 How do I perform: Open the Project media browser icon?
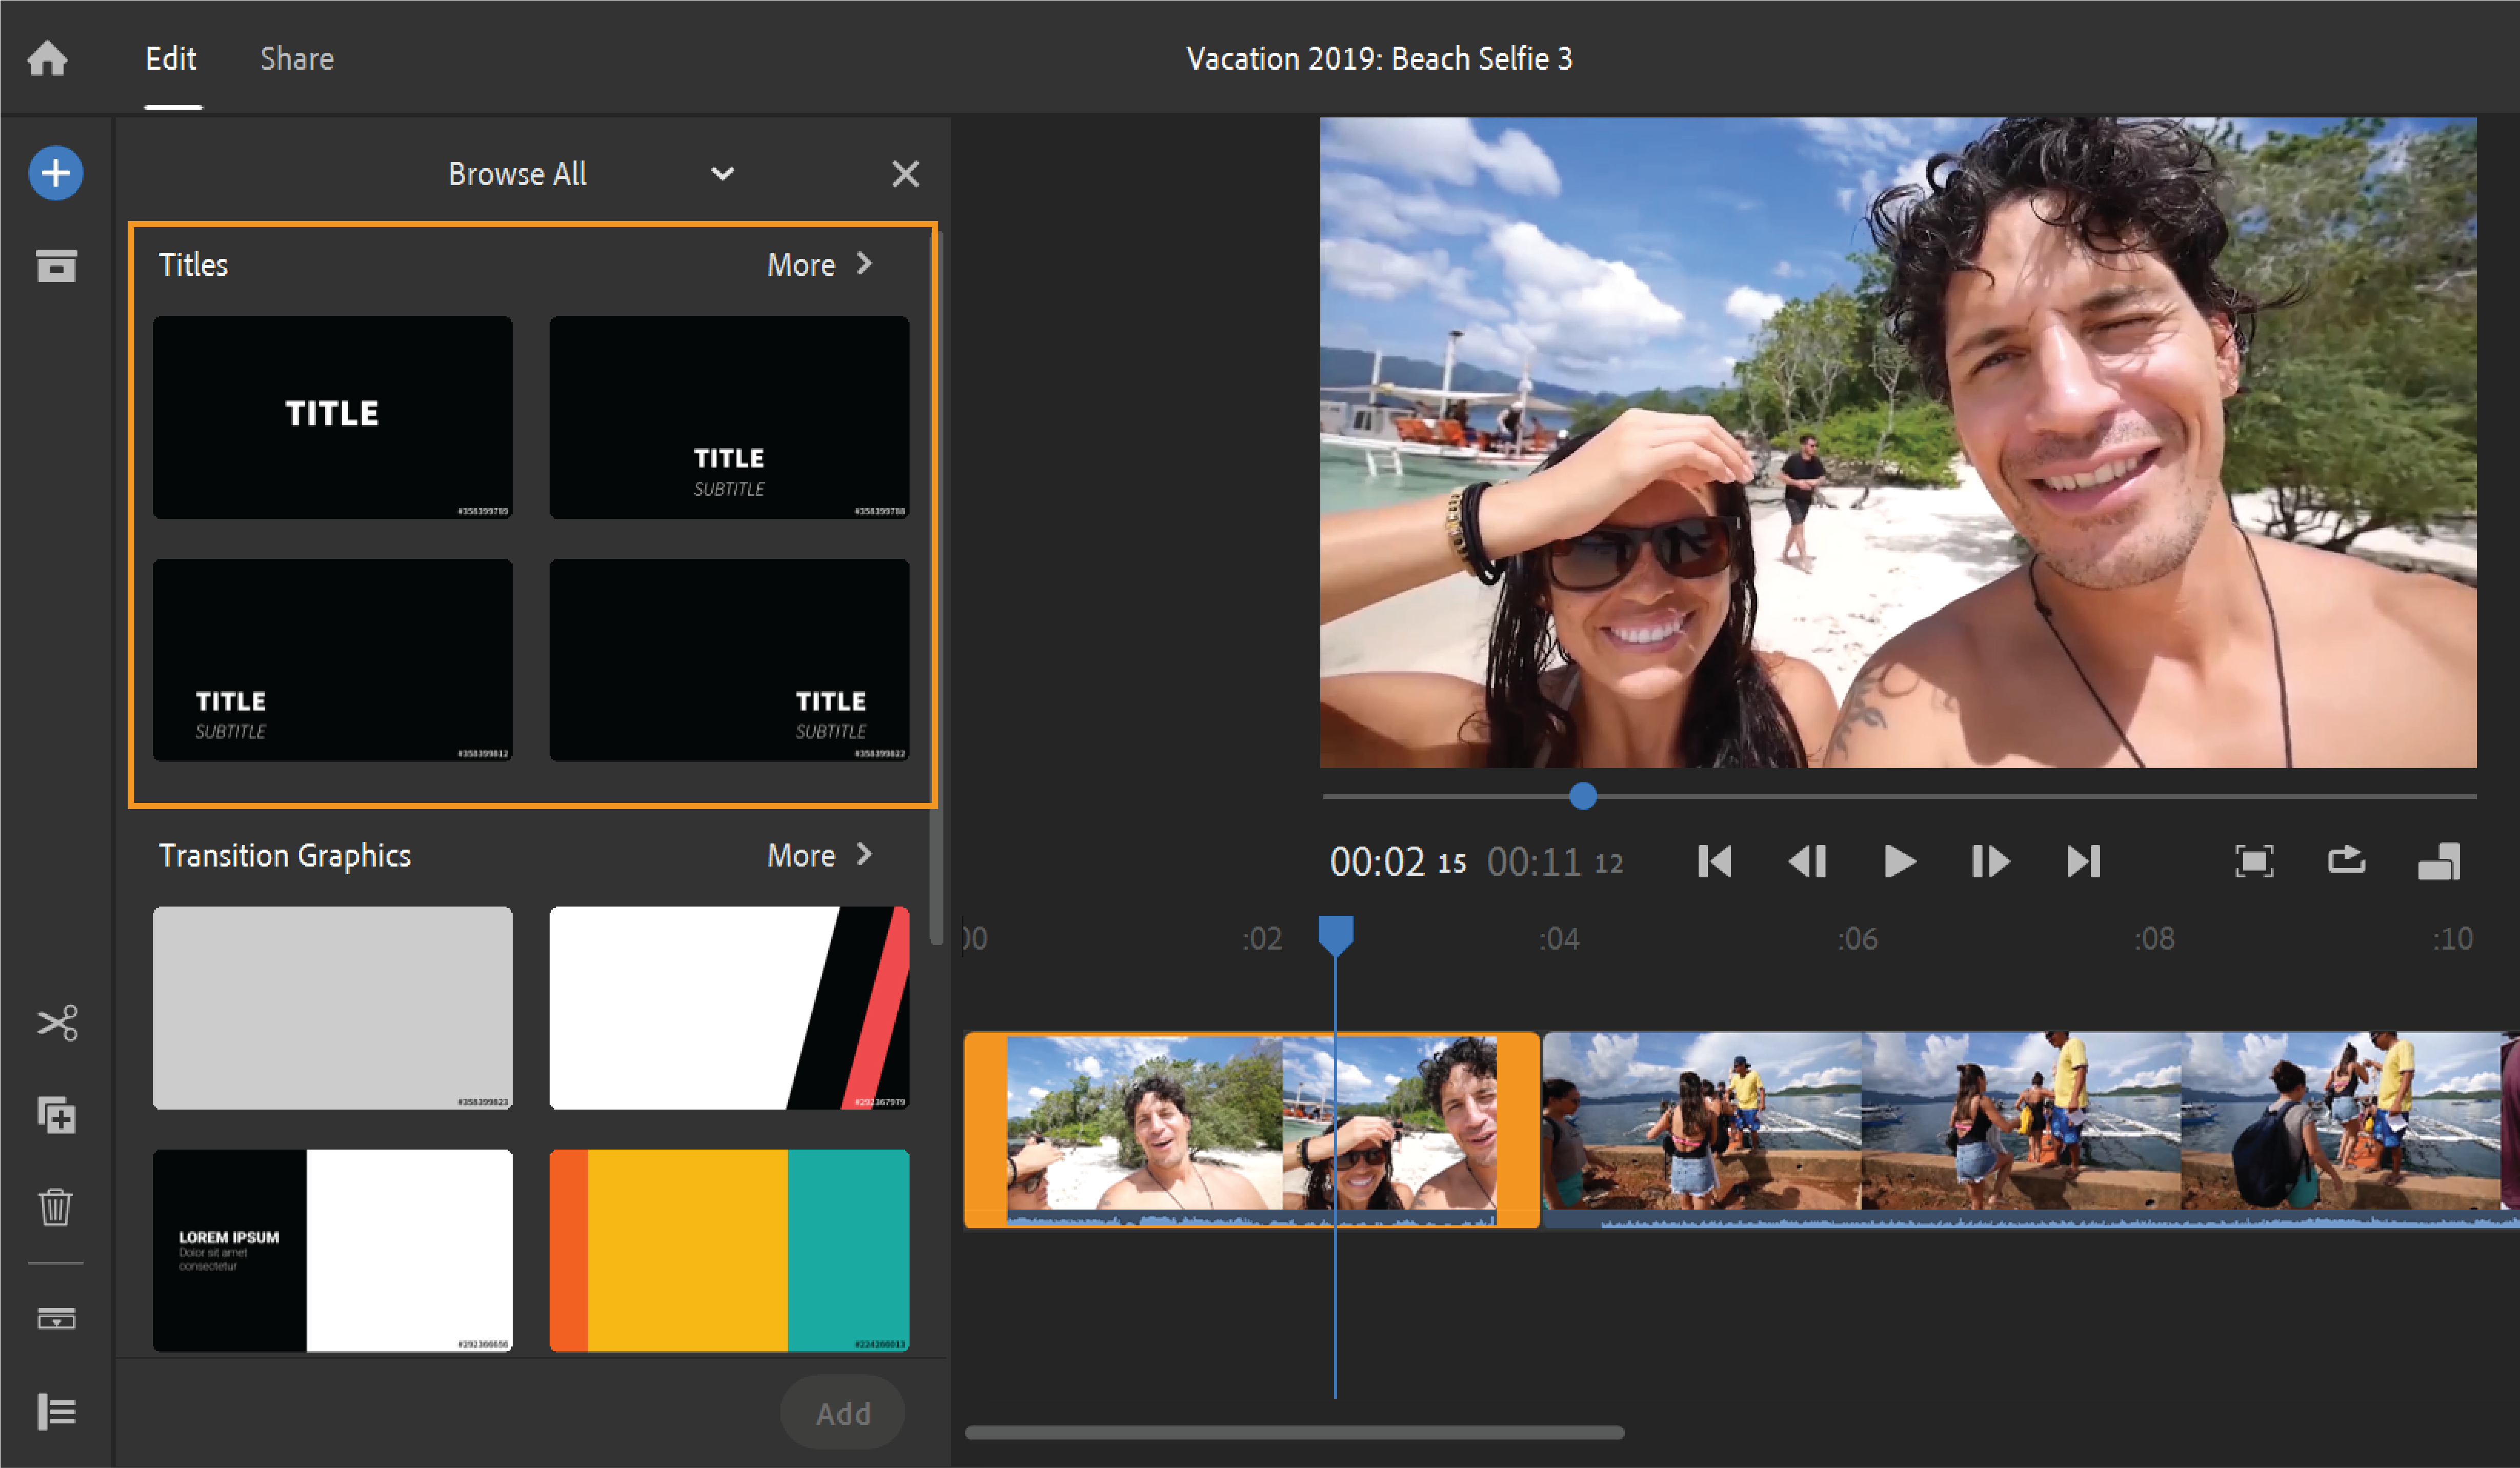(56, 266)
